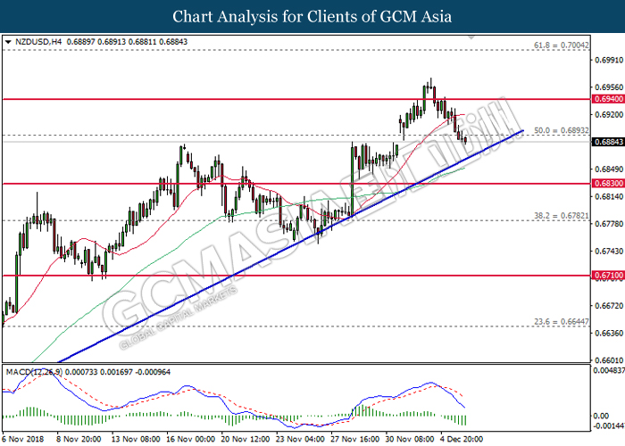Click the MACD(12,26,9) indicator label
Image resolution: width=625 pixels, height=446 pixels.
click(x=32, y=369)
